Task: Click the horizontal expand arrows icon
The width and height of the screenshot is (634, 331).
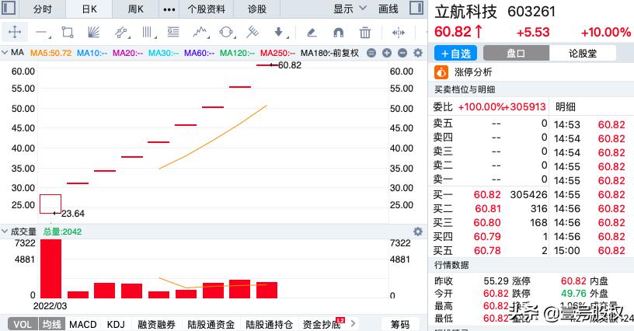Action: 399,33
